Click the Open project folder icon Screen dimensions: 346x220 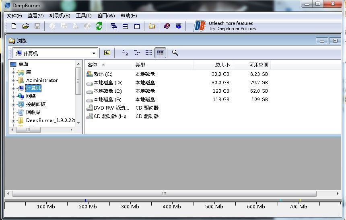[x=25, y=26]
